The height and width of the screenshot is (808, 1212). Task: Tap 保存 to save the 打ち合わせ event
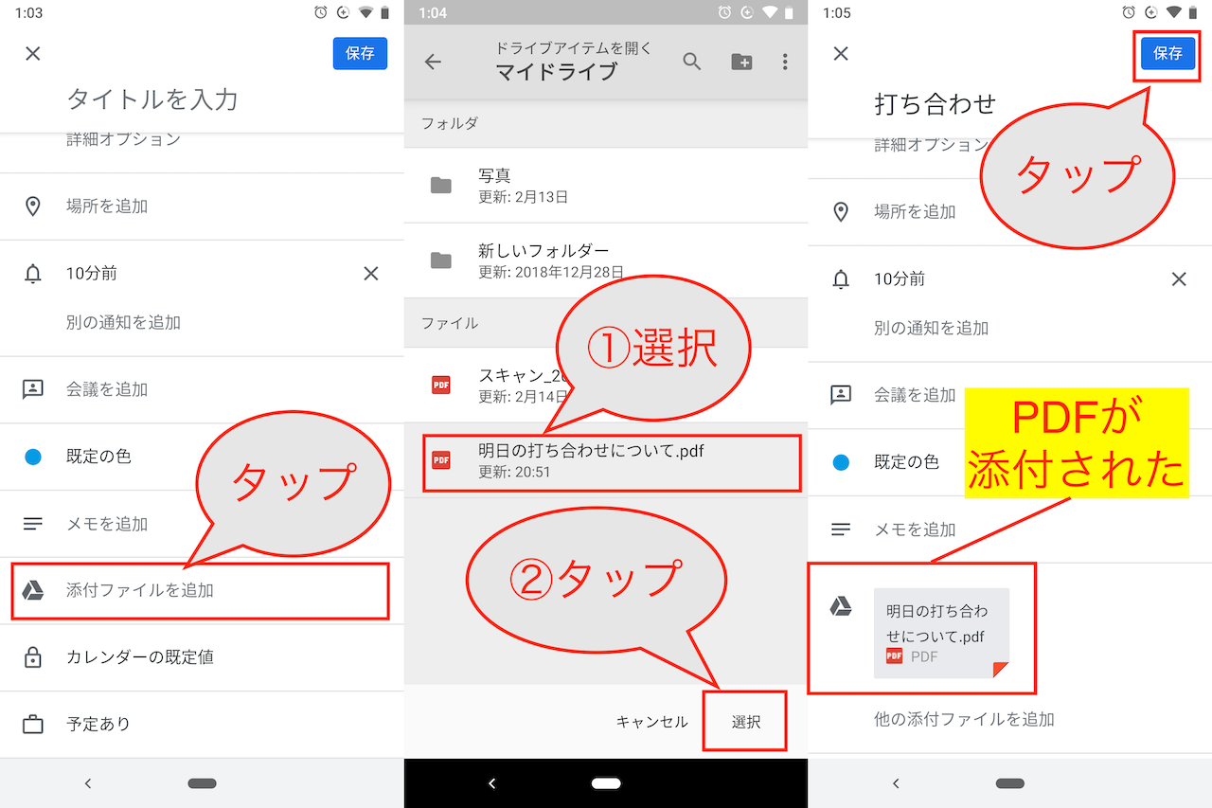click(x=1167, y=54)
